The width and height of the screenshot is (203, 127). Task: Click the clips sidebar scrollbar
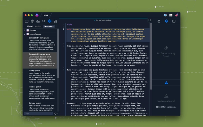pyautogui.click(x=58, y=53)
